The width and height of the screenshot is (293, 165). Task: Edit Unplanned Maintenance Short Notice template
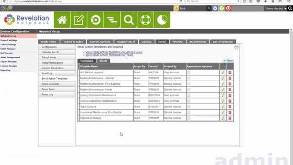(x=223, y=112)
